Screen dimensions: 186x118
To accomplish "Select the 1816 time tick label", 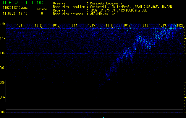I will (x=109, y=25).
